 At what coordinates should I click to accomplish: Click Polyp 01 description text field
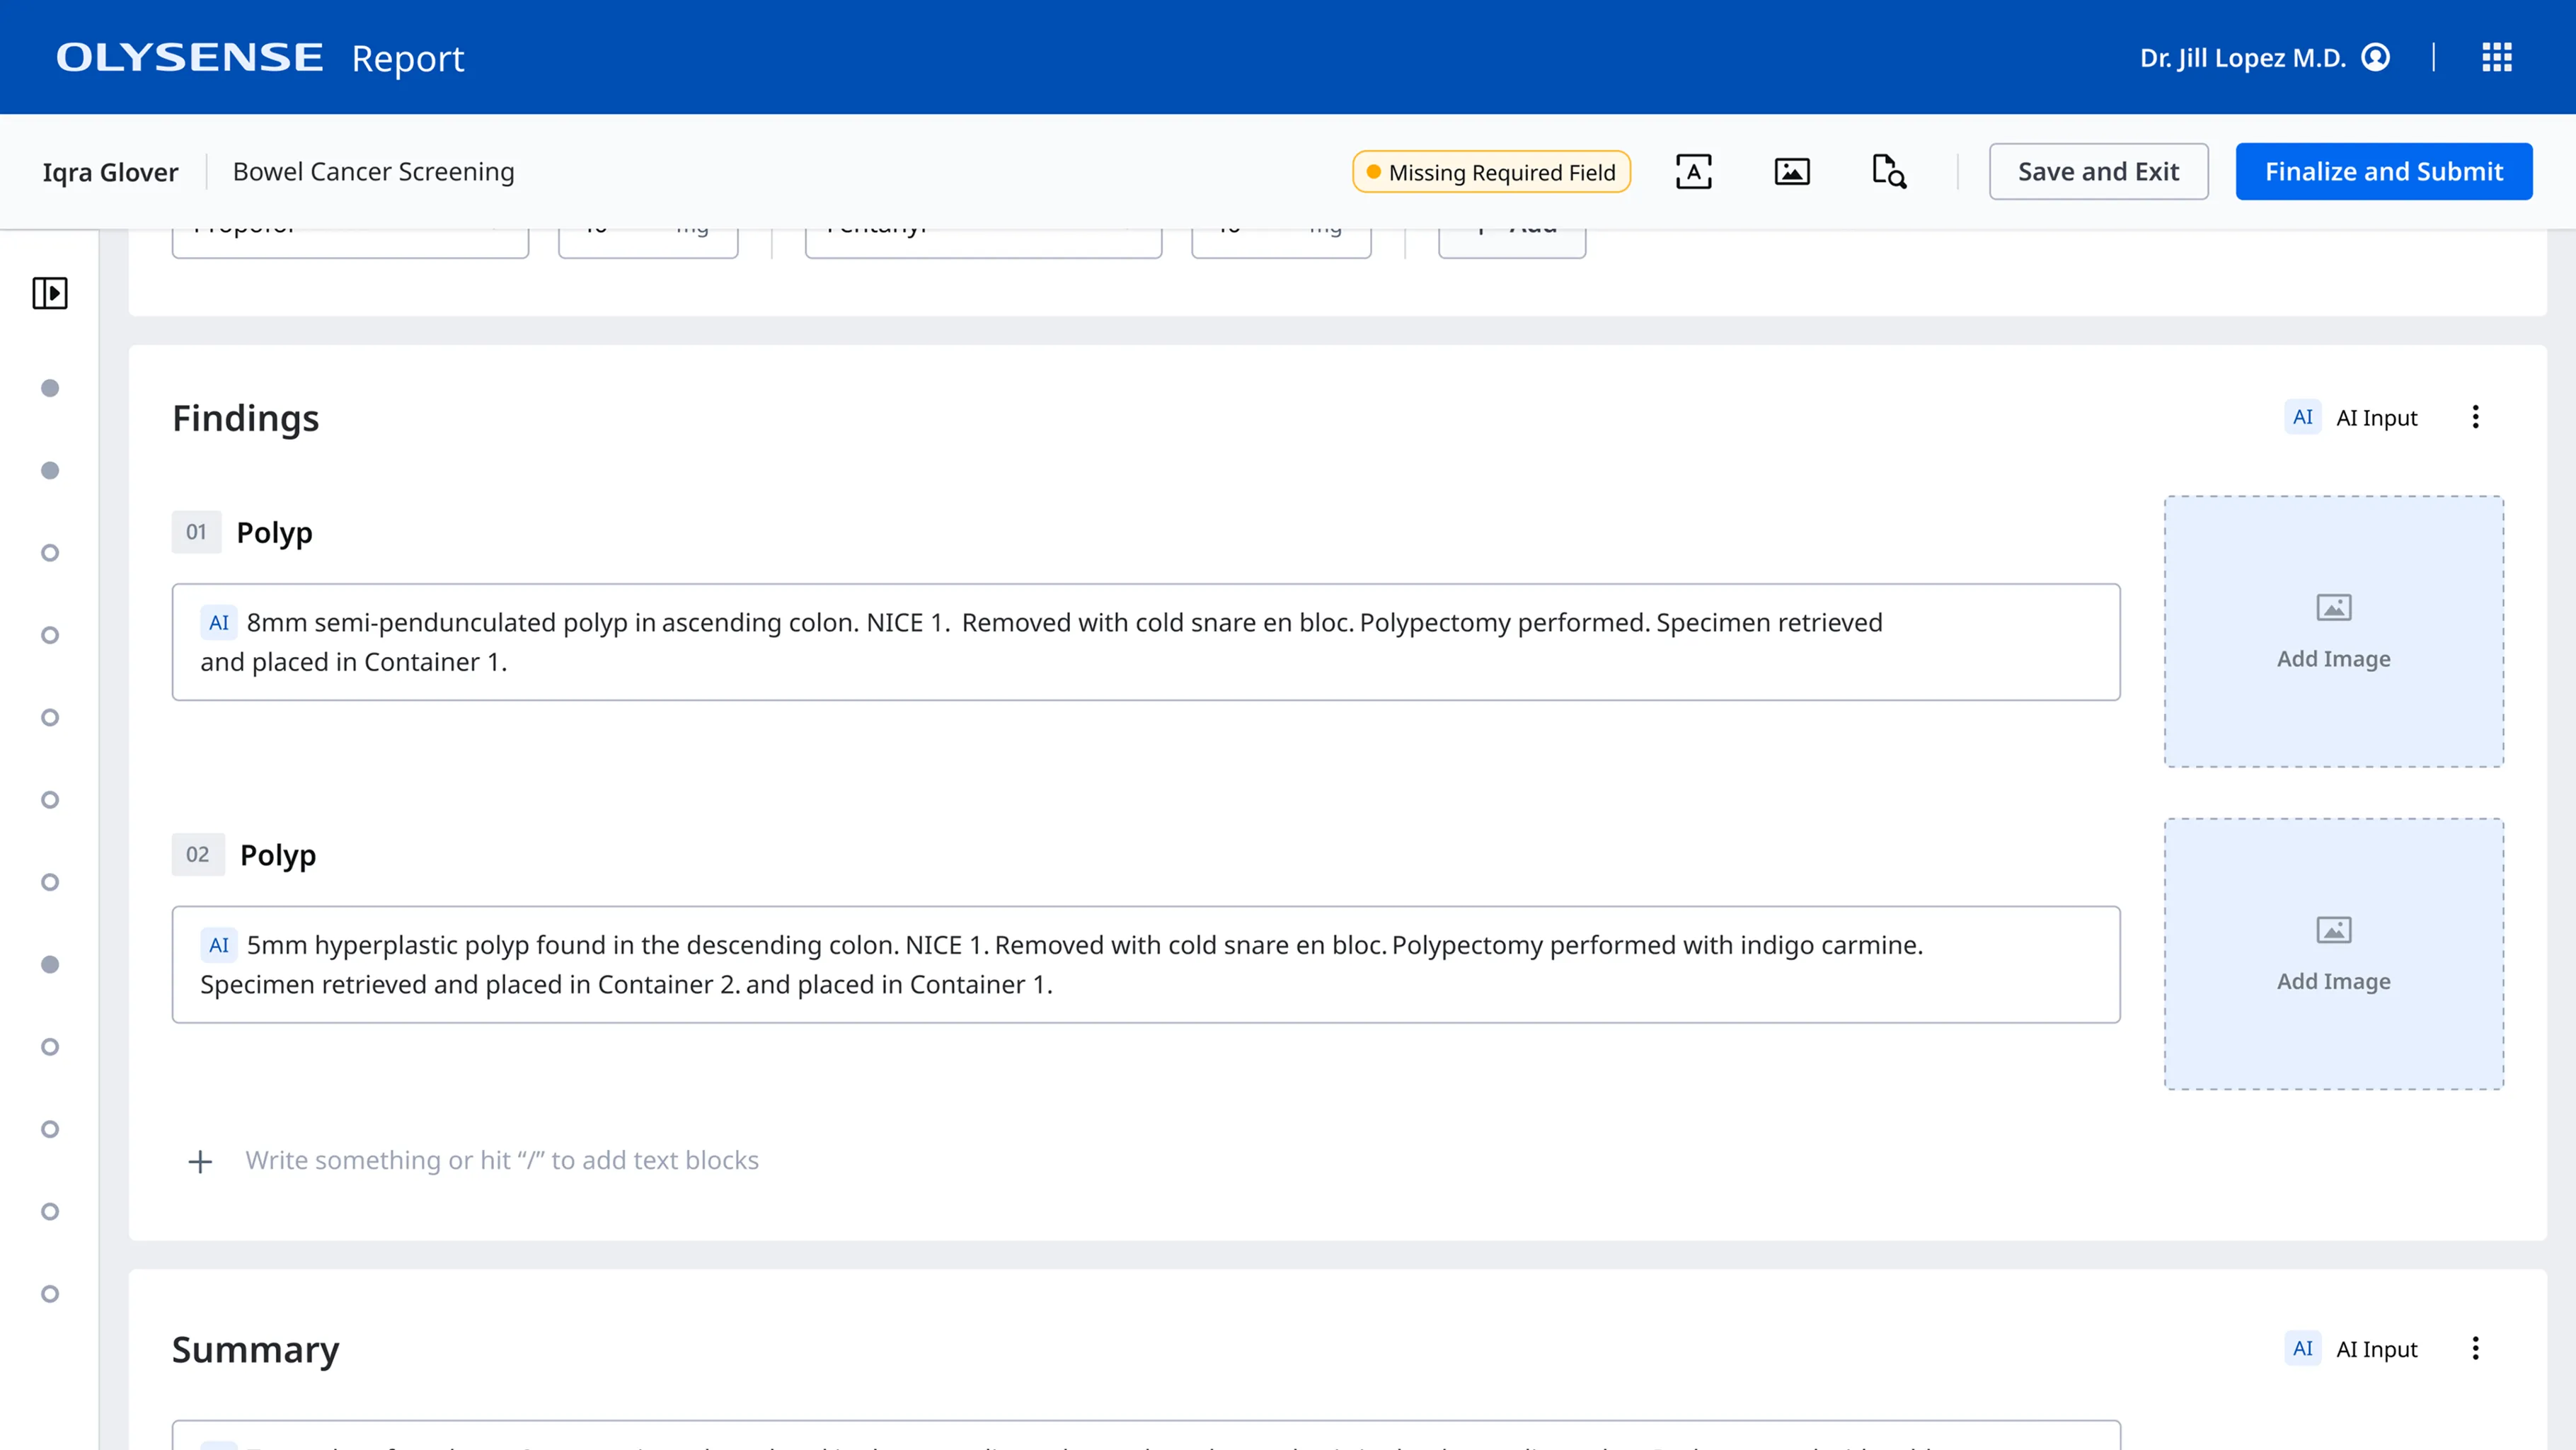pyautogui.click(x=1145, y=642)
